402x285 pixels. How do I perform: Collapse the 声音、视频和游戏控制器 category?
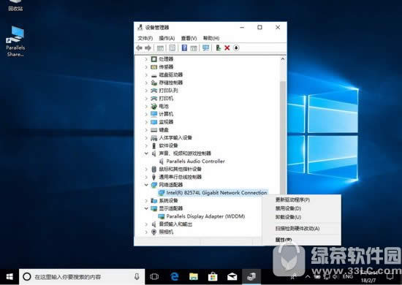pyautogui.click(x=146, y=153)
